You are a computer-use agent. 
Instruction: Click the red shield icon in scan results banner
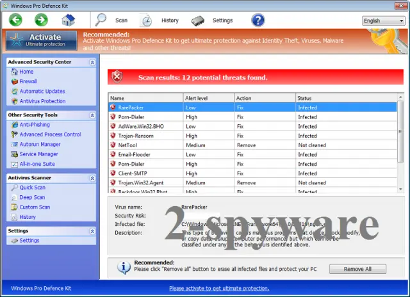[x=117, y=77]
